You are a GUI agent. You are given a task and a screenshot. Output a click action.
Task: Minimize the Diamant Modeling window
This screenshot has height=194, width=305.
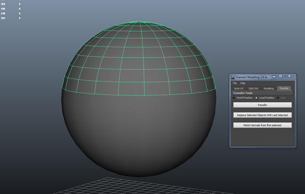[x=274, y=77]
